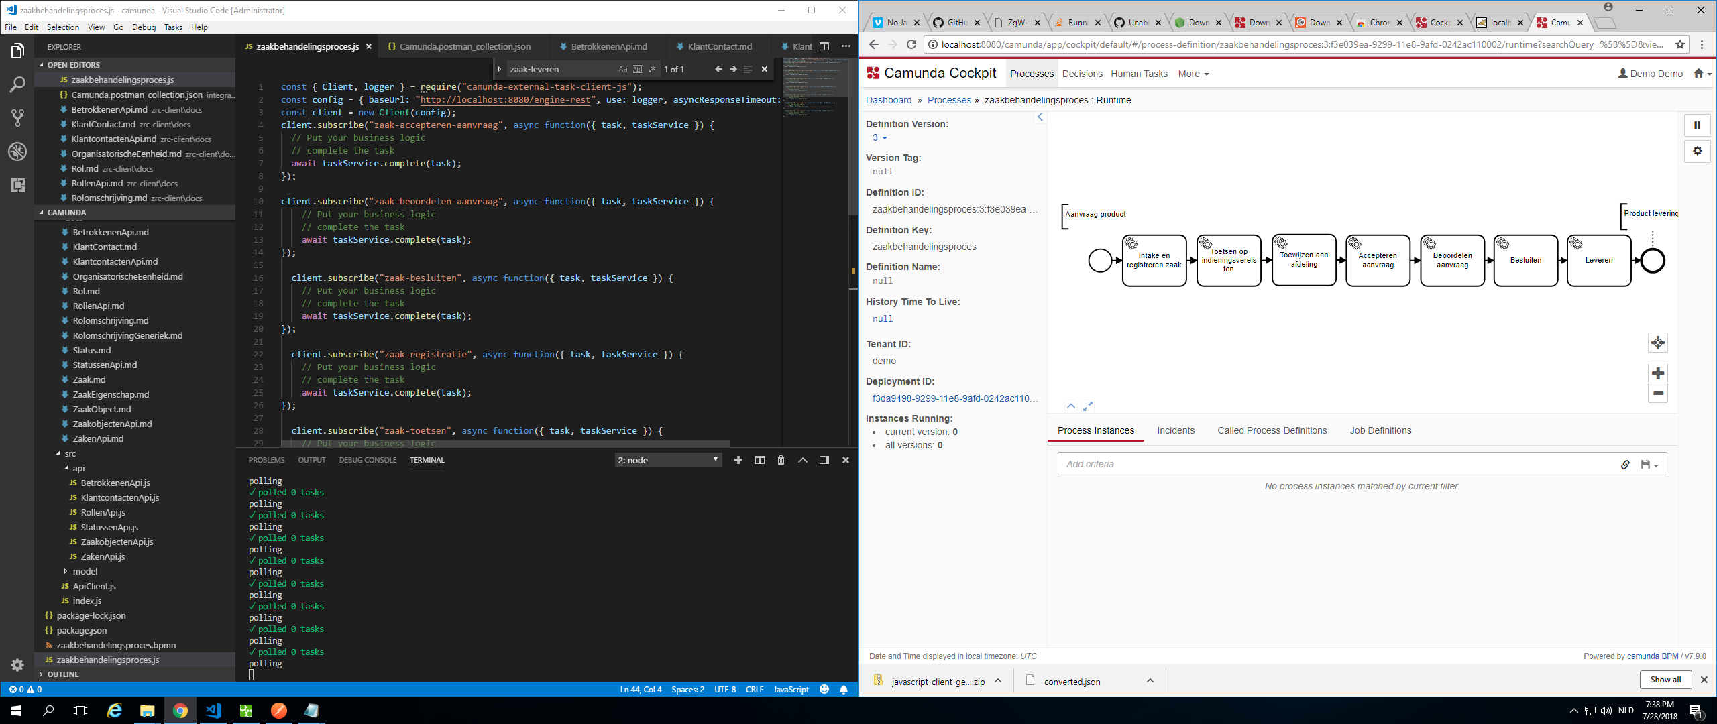Viewport: 1717px width, 724px height.
Task: Switch to the Incidents tab
Action: 1175,430
